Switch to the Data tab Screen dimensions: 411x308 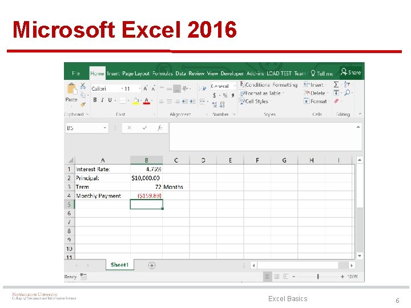180,74
